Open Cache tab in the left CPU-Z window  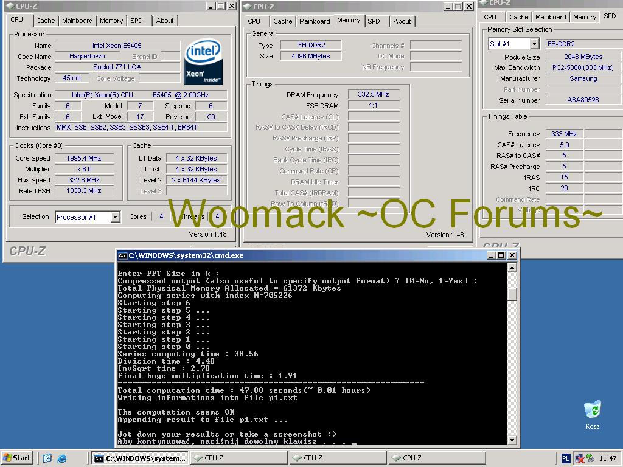point(45,21)
